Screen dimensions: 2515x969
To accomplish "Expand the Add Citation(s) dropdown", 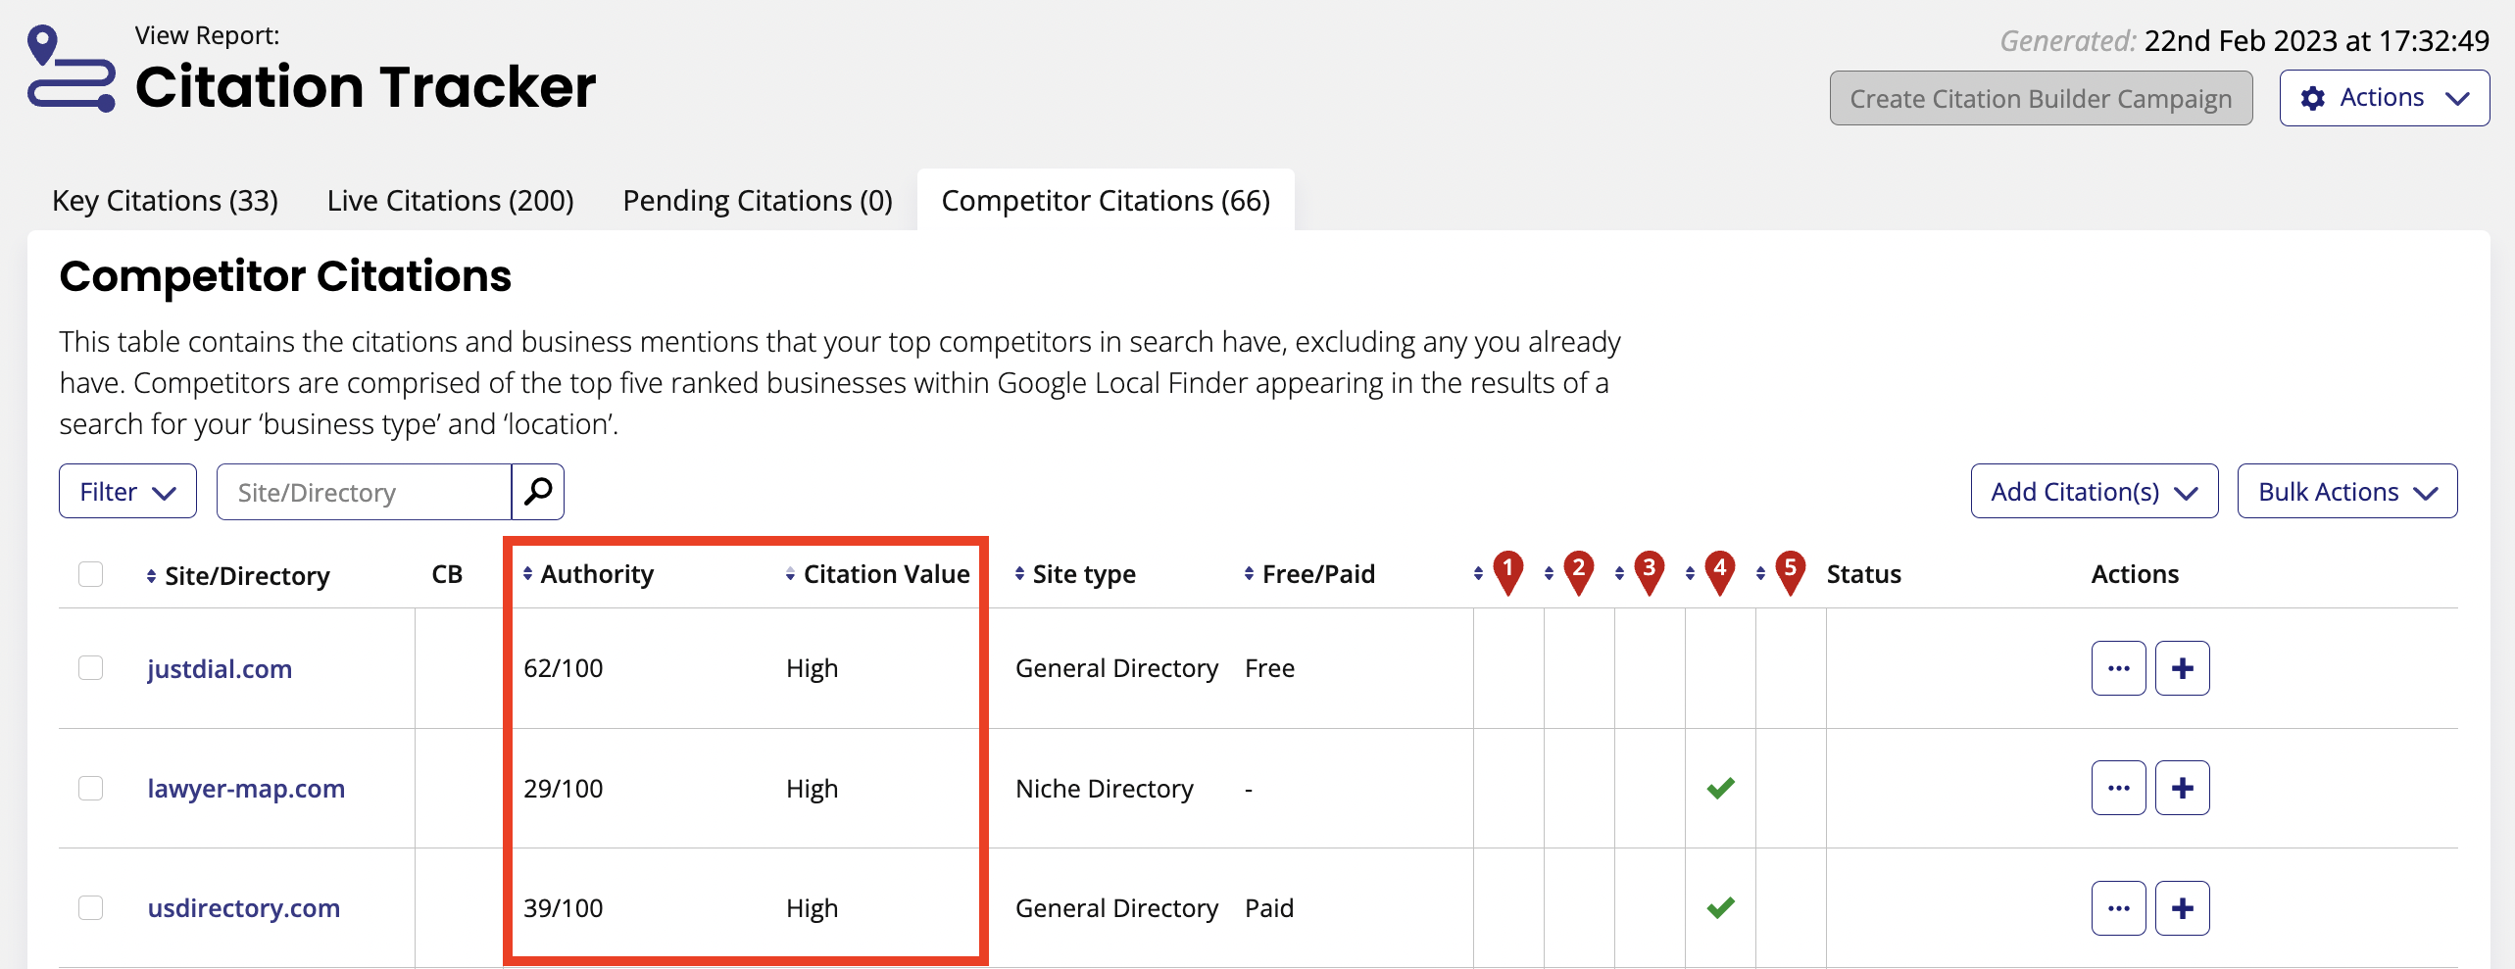I will tap(2094, 491).
